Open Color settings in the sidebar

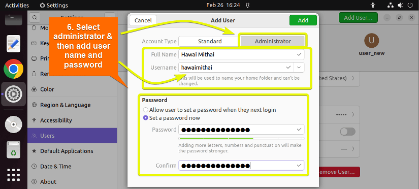(72, 89)
